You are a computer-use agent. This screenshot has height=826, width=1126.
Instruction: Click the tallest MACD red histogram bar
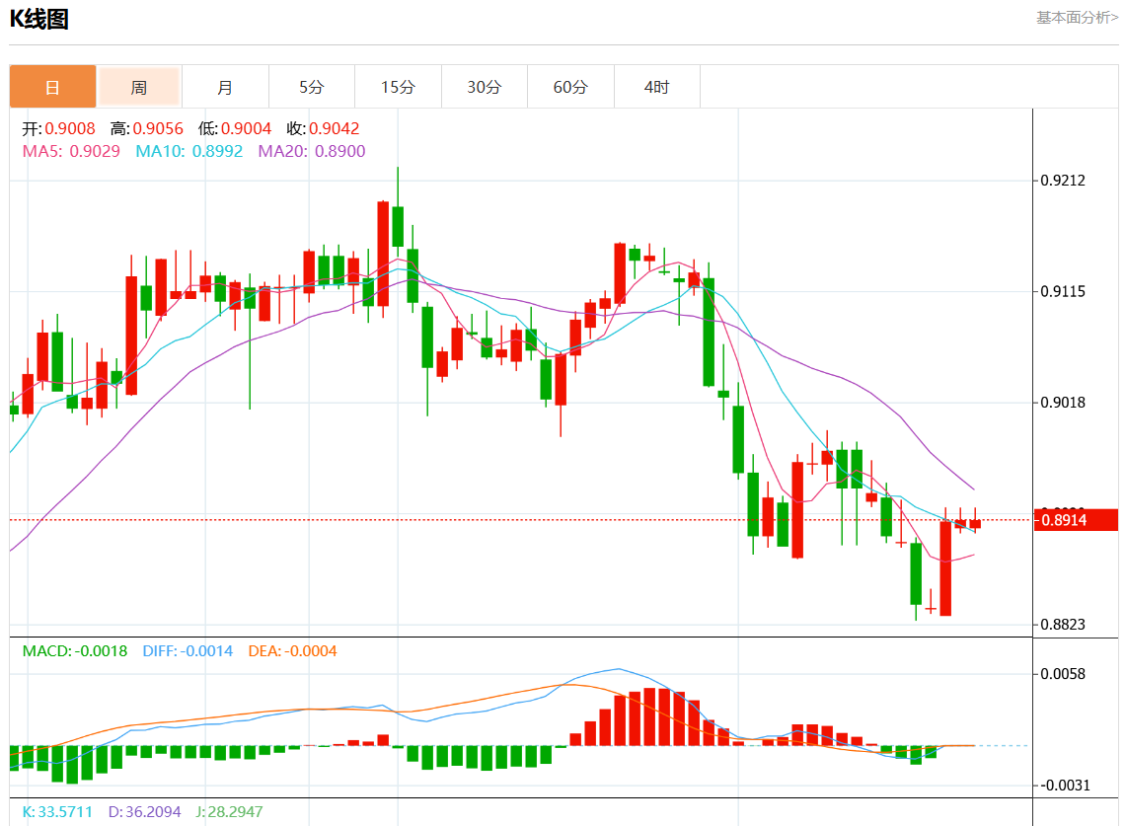(x=650, y=716)
